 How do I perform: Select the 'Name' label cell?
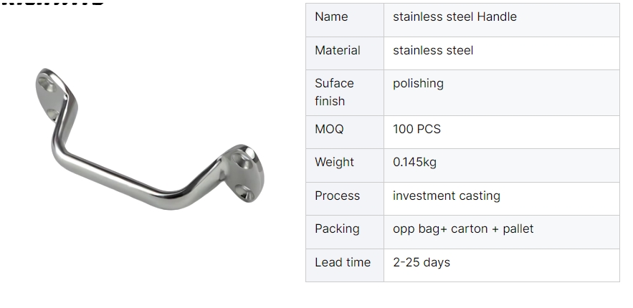[x=345, y=20]
